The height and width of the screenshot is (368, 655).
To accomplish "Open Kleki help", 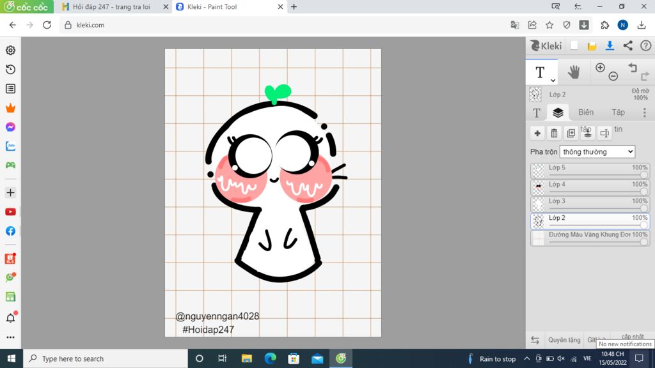I will [646, 45].
